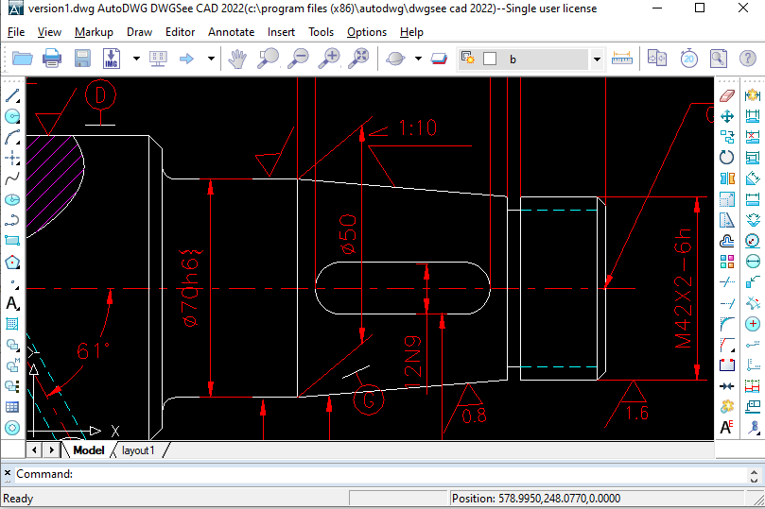Zoom to extents with the arrows magnifier
The width and height of the screenshot is (765, 509).
(359, 59)
